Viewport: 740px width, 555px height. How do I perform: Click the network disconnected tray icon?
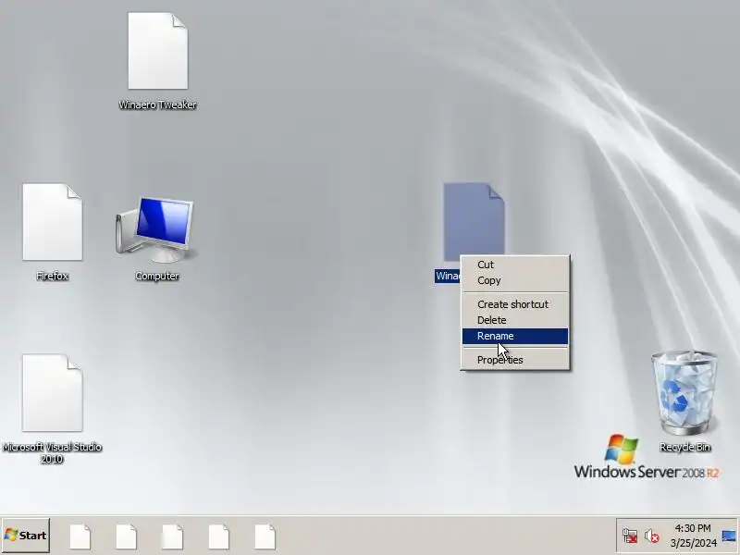click(x=630, y=536)
